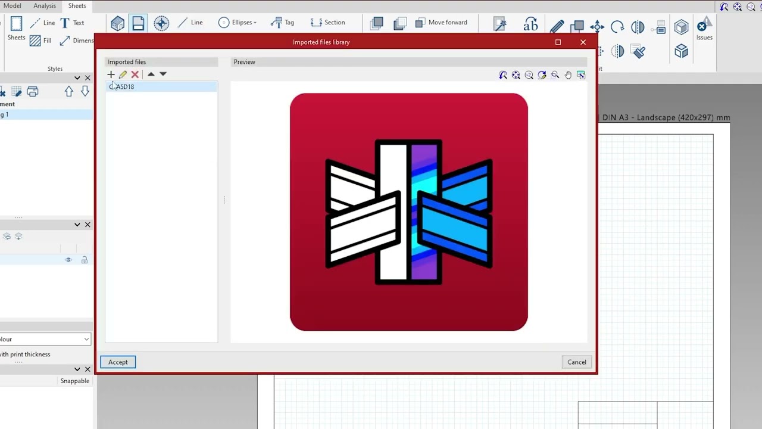
Task: Click the print icon in left panel
Action: 32,91
